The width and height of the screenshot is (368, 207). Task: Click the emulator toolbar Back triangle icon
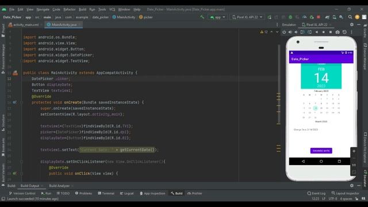coord(317,32)
